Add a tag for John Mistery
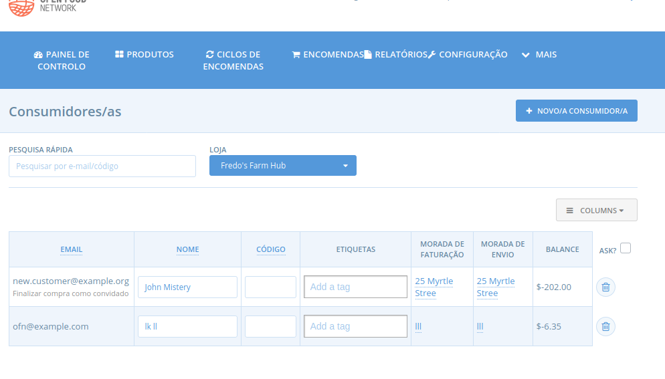This screenshot has width=665, height=379. click(x=355, y=287)
